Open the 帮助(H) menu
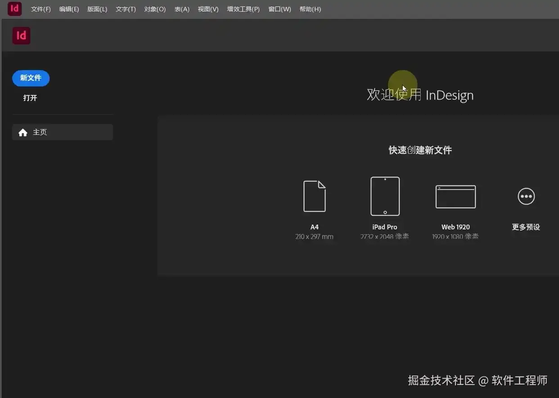This screenshot has height=398, width=559. tap(310, 9)
